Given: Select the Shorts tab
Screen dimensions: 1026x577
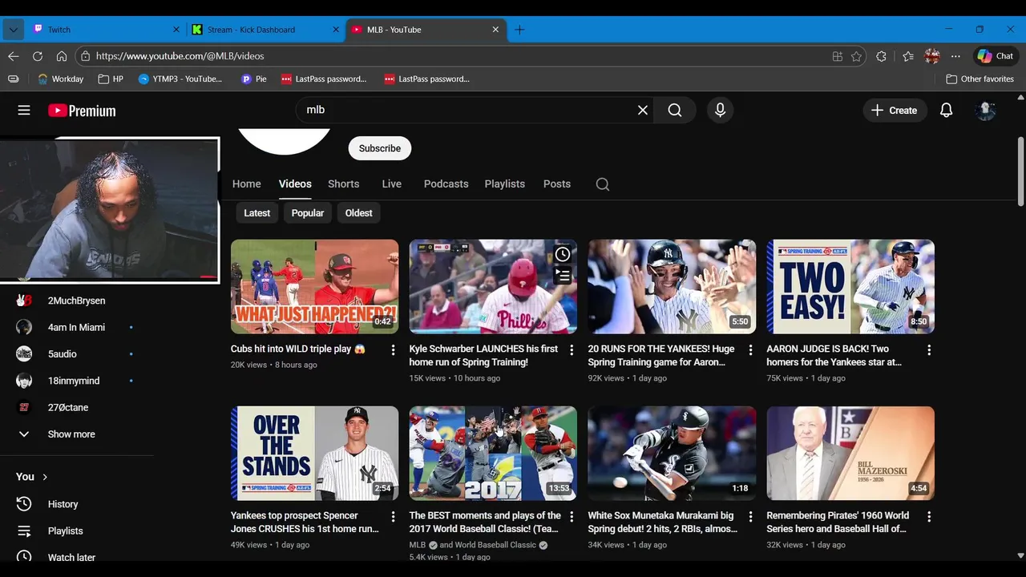Looking at the screenshot, I should [x=343, y=184].
